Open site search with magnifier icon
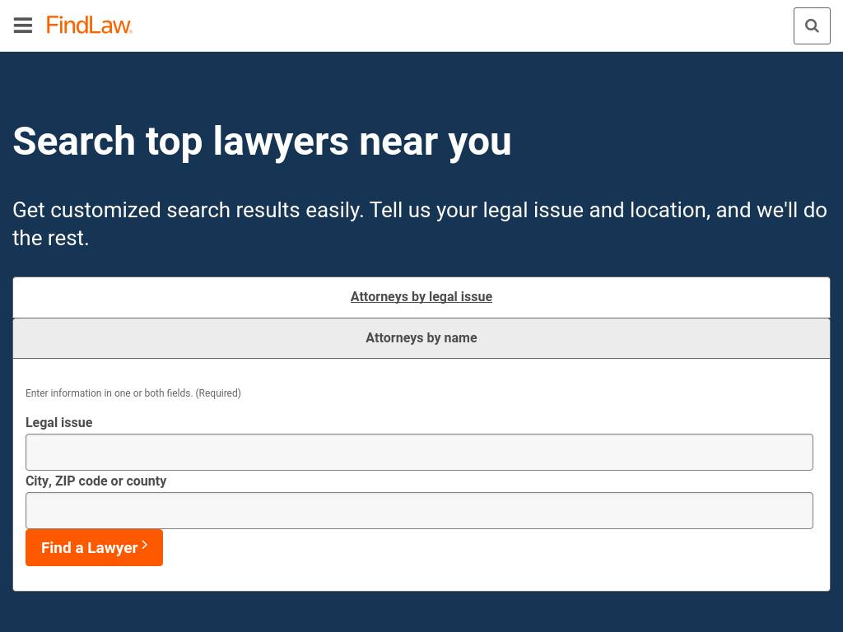This screenshot has height=632, width=843. (812, 26)
